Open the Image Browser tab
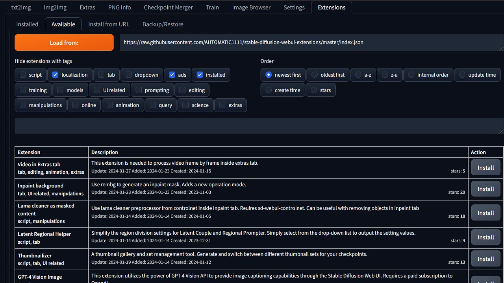The width and height of the screenshot is (504, 283). pos(251,7)
